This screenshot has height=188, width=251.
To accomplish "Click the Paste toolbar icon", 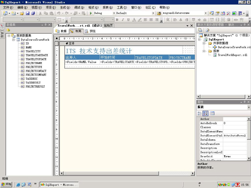I will click(x=52, y=13).
